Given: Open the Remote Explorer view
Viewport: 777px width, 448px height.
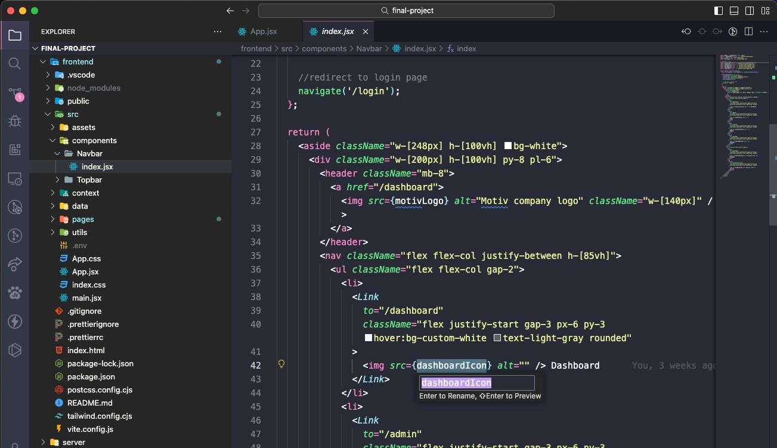Looking at the screenshot, I should [x=15, y=178].
